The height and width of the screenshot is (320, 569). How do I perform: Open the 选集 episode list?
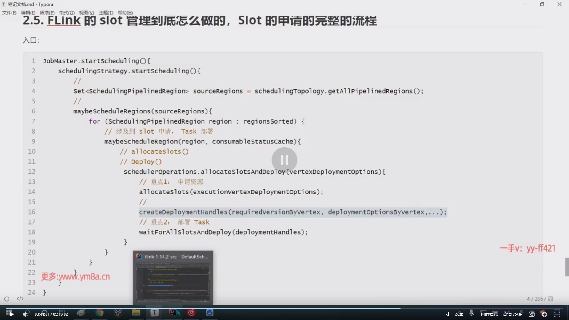pos(459,314)
